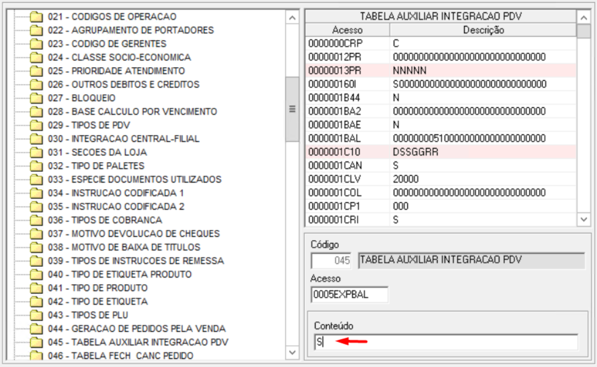Select highlighted row 0000001C10
Viewport: 597px width, 367px height.
(x=441, y=152)
